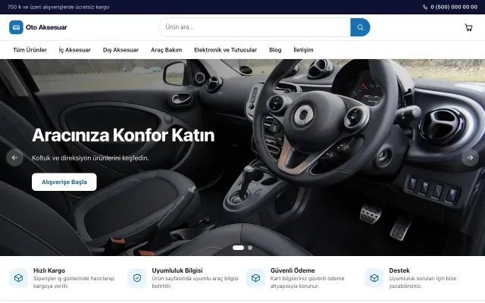The width and height of the screenshot is (485, 303).
Task: Click the Hızlı Kargo box icon
Action: pyautogui.click(x=18, y=278)
